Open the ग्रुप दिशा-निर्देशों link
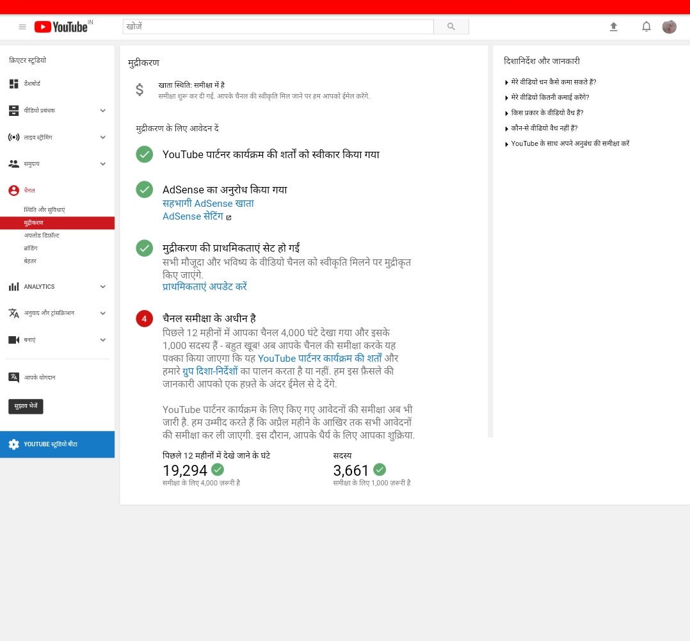The height and width of the screenshot is (641, 690). (210, 371)
